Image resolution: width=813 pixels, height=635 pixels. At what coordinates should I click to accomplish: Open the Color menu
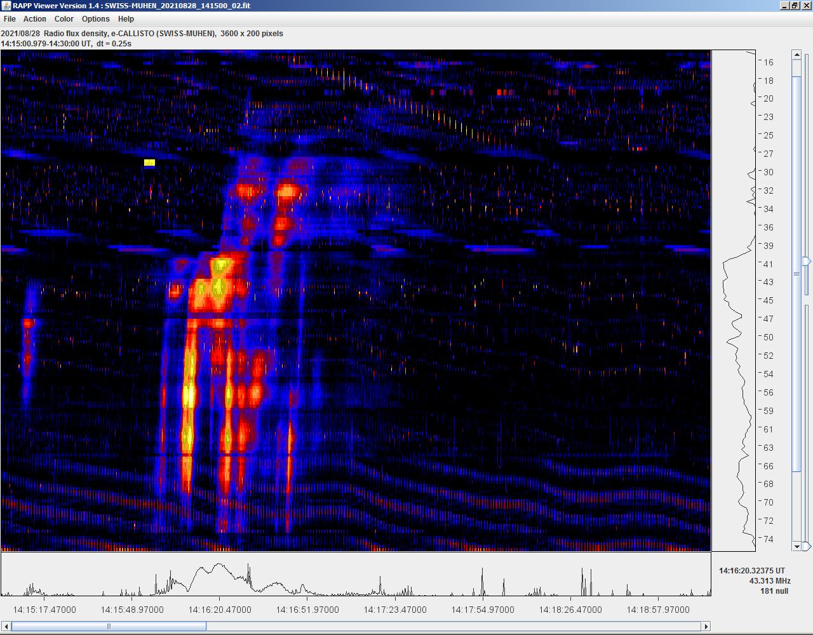coord(64,19)
